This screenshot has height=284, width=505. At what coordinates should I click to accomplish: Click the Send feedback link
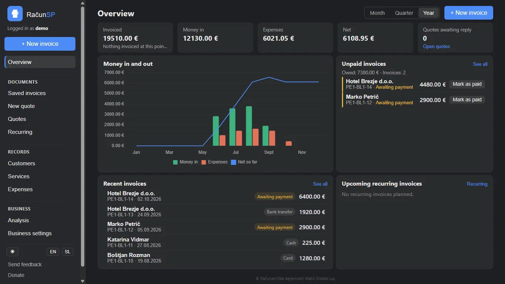(x=25, y=264)
